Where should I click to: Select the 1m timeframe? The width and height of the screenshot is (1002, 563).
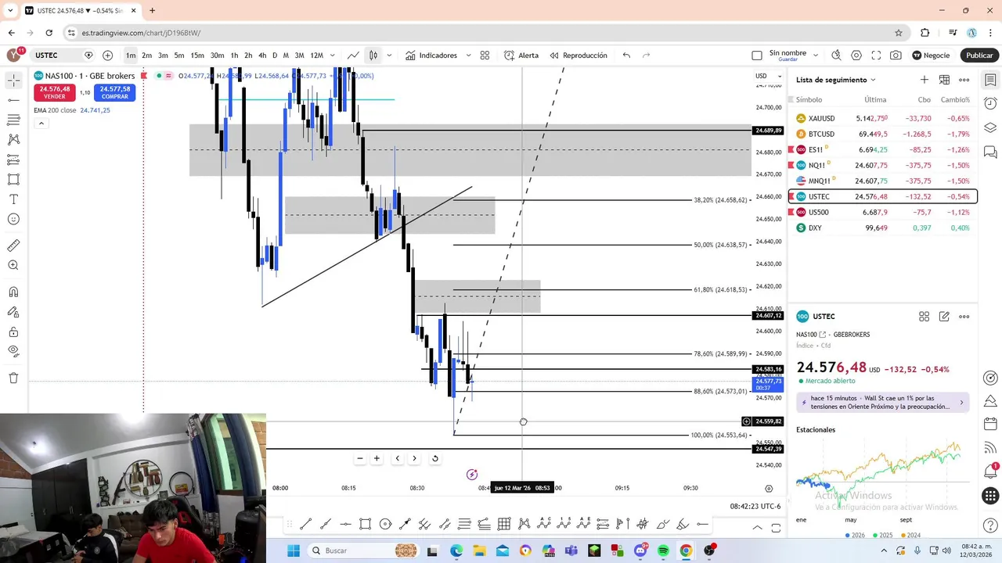[x=131, y=56]
